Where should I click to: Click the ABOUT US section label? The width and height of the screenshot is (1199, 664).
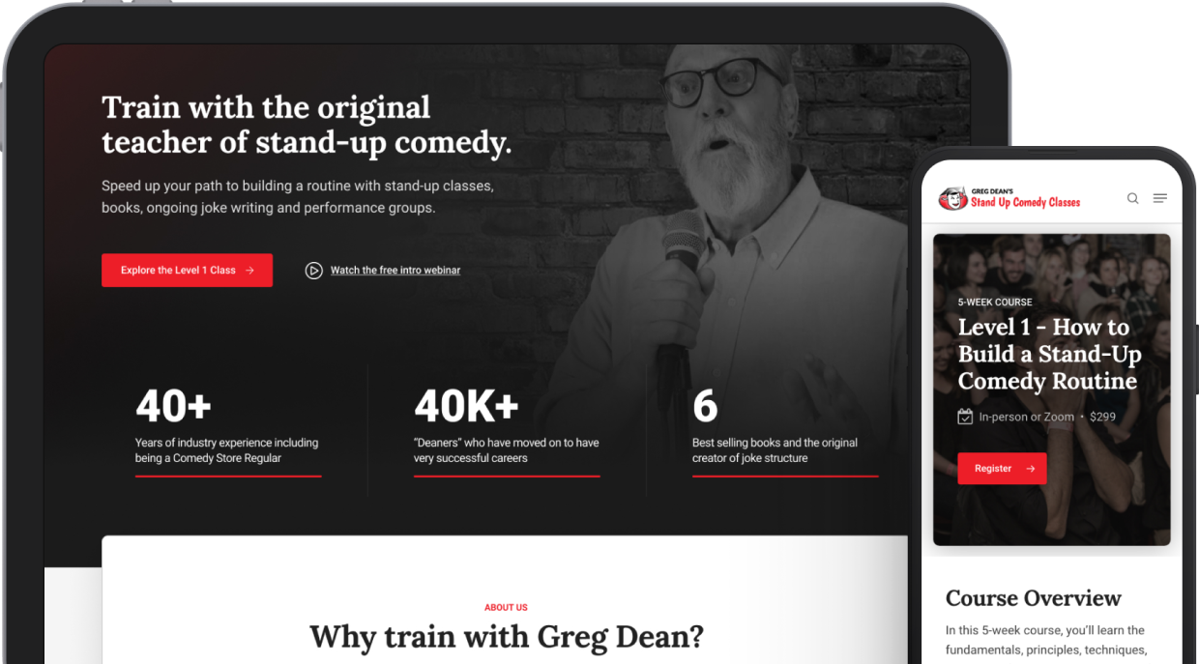coord(506,608)
